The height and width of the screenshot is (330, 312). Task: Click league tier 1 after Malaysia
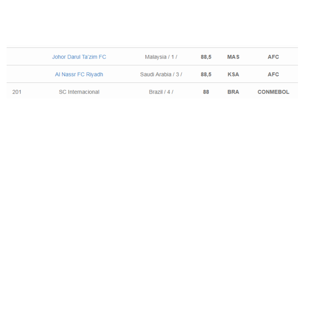click(x=173, y=57)
